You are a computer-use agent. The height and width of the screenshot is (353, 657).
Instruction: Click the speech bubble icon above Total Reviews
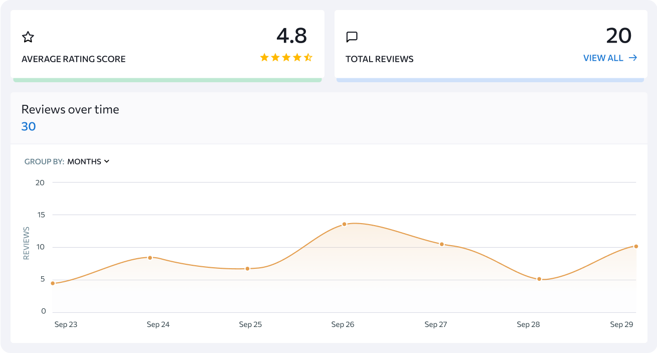[352, 37]
